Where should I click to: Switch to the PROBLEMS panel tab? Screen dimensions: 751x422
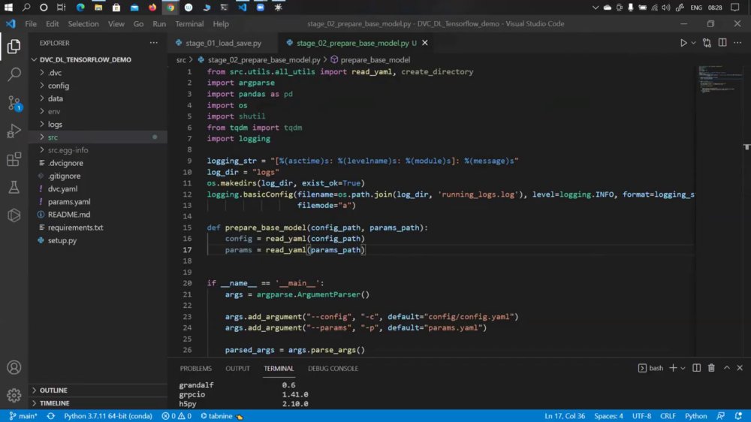point(195,369)
